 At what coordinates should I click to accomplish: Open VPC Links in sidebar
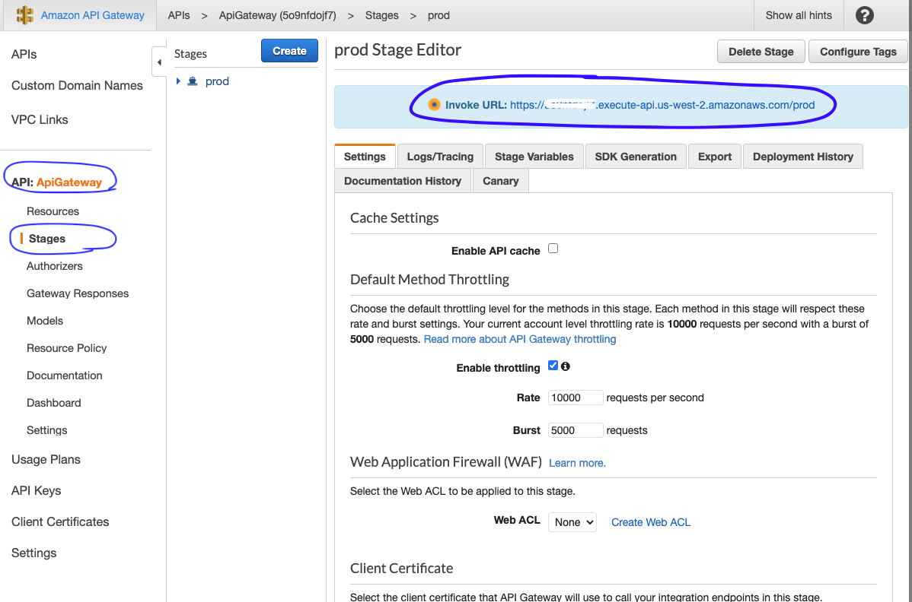pyautogui.click(x=40, y=119)
